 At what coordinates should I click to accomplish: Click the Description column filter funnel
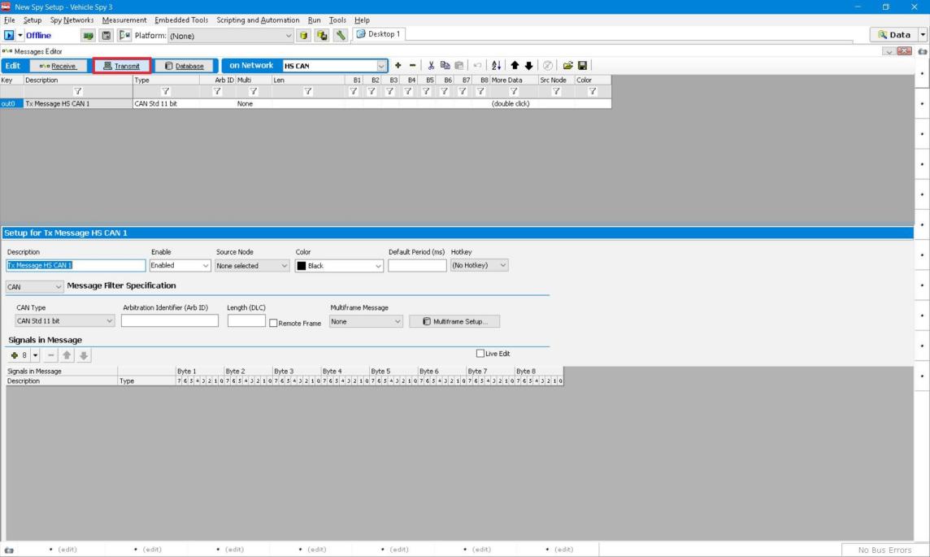coord(78,92)
